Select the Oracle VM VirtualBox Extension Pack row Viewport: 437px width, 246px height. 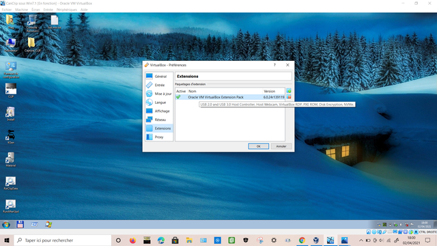[230, 97]
